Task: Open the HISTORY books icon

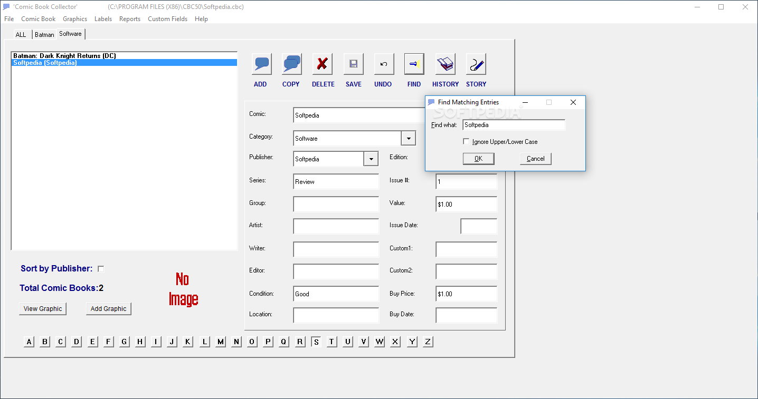Action: click(446, 64)
